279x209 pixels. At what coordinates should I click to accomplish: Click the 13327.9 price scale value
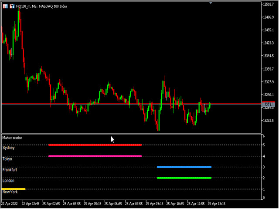[269, 82]
